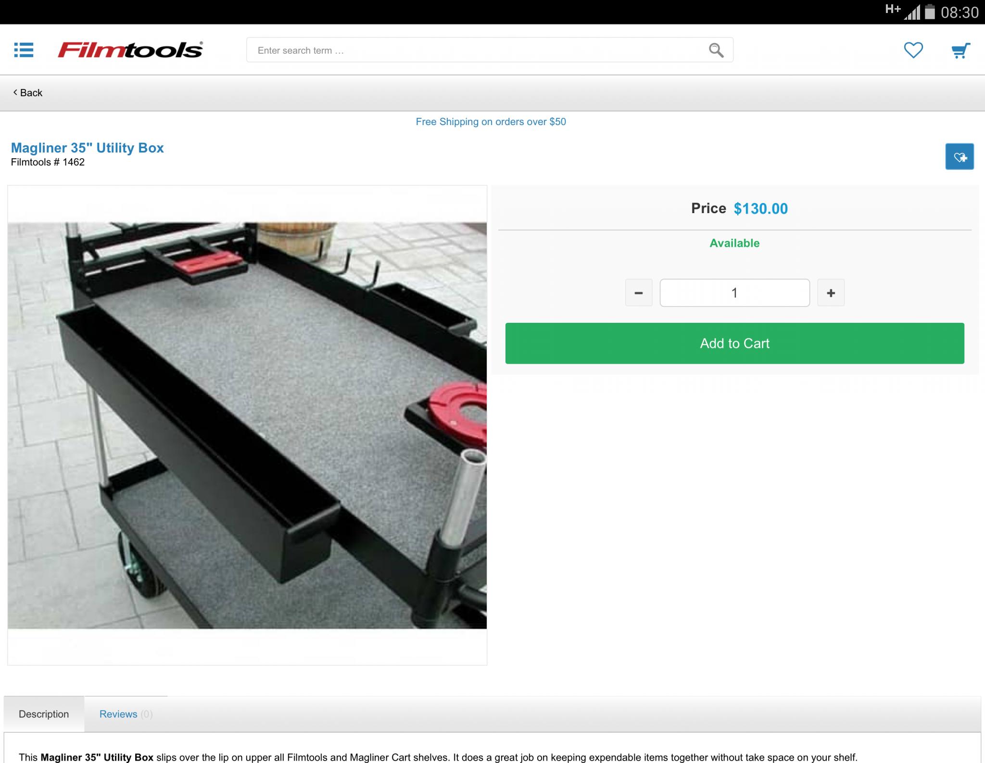Viewport: 985px width, 763px height.
Task: Focus the Enter search term field
Action: pos(490,50)
